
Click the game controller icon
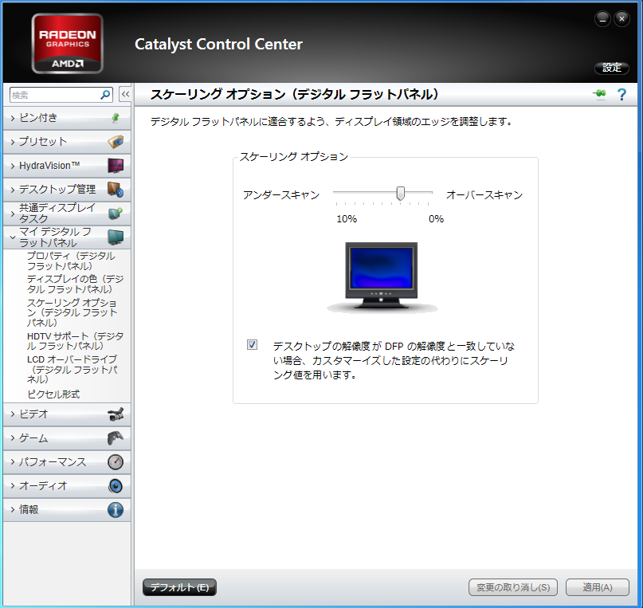[116, 437]
